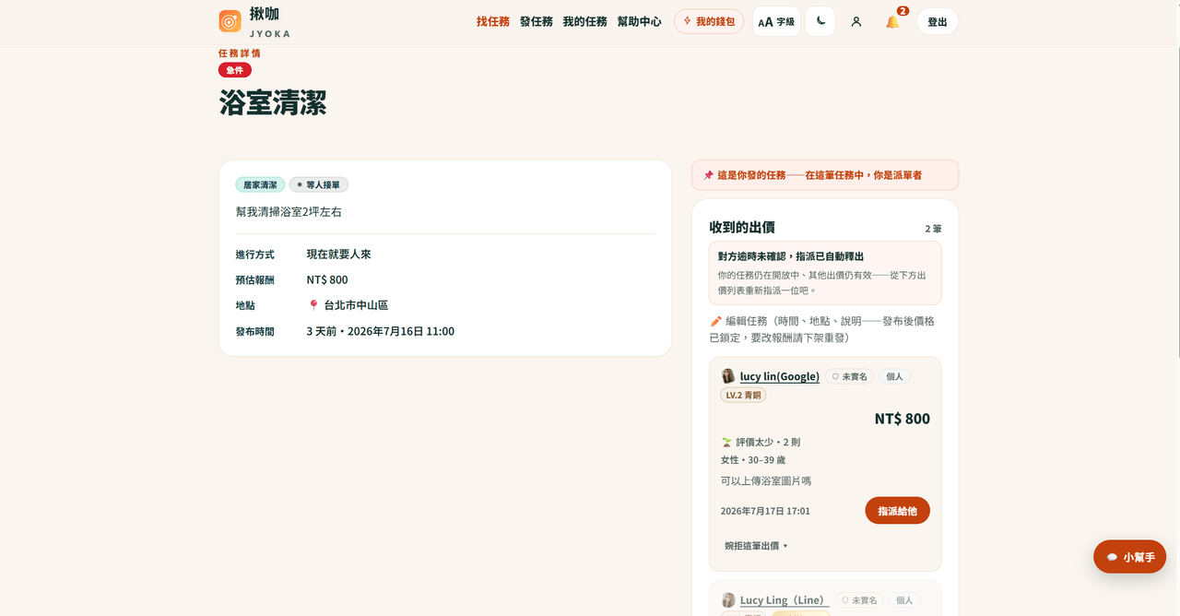Viewport: 1180px width, 616px height.
Task: Open 發任務 menu item
Action: [537, 21]
